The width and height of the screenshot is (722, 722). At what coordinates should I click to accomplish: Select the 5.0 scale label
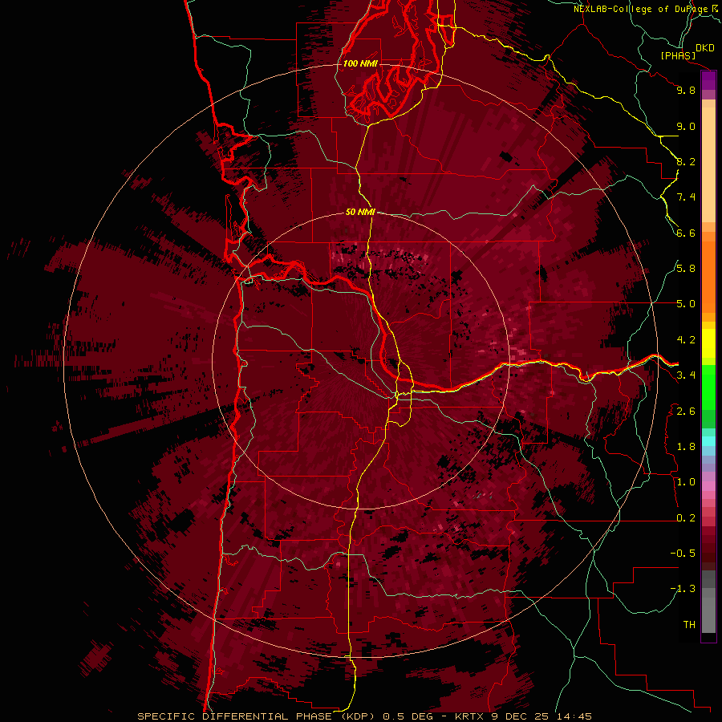686,304
